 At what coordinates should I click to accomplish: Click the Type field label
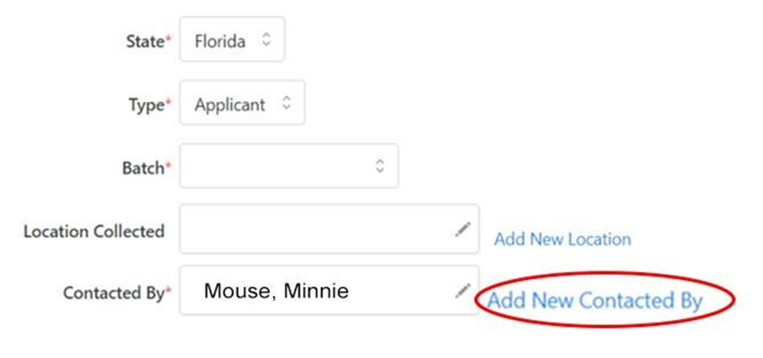point(146,105)
